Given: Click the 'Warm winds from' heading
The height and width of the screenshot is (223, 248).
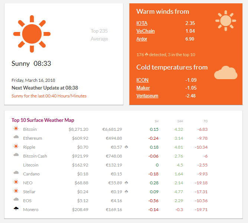Looking at the screenshot, I should coord(163,12).
